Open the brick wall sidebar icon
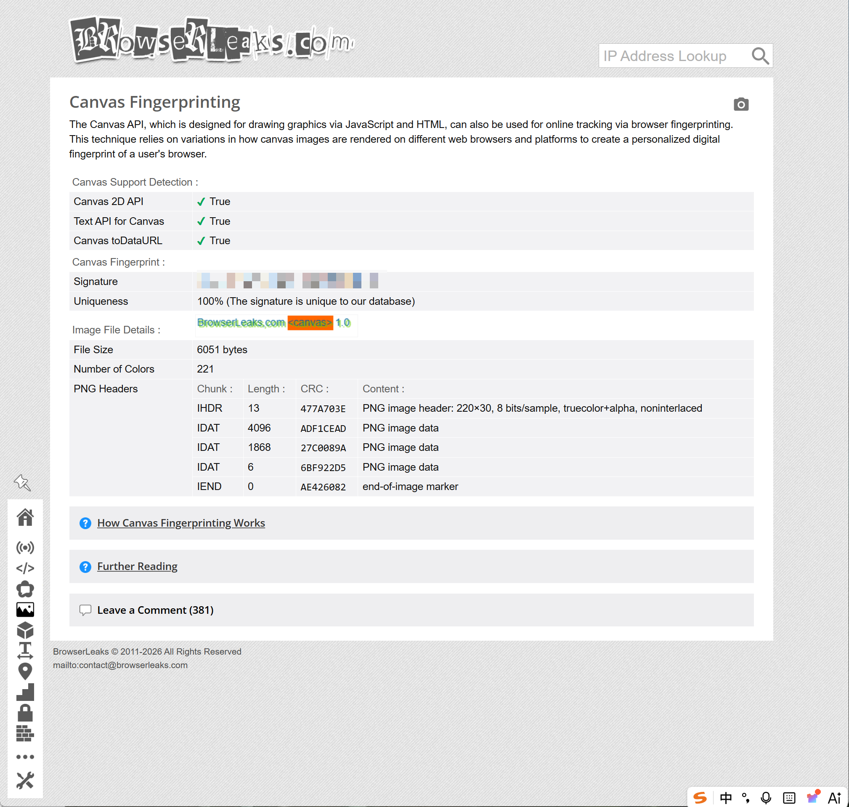Viewport: 849px width, 807px height. coord(25,733)
